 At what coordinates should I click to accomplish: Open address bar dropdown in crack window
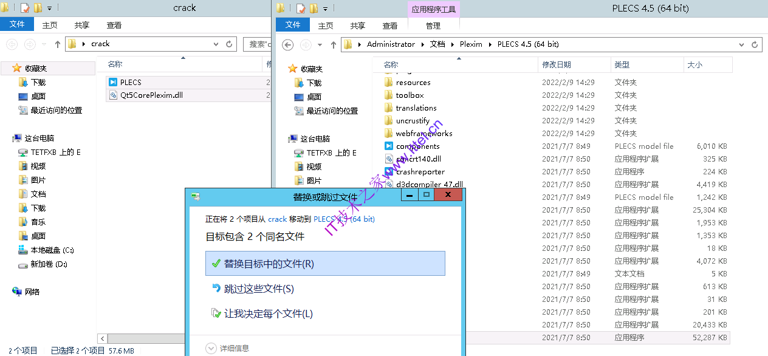click(x=216, y=44)
